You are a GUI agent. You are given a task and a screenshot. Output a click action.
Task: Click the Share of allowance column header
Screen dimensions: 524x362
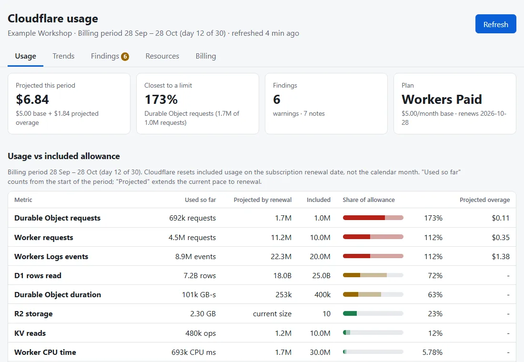click(369, 200)
